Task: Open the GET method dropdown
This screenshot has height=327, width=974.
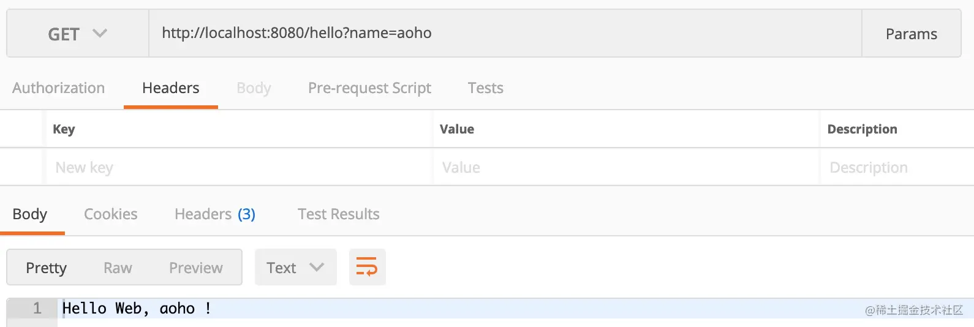Action: 78,34
